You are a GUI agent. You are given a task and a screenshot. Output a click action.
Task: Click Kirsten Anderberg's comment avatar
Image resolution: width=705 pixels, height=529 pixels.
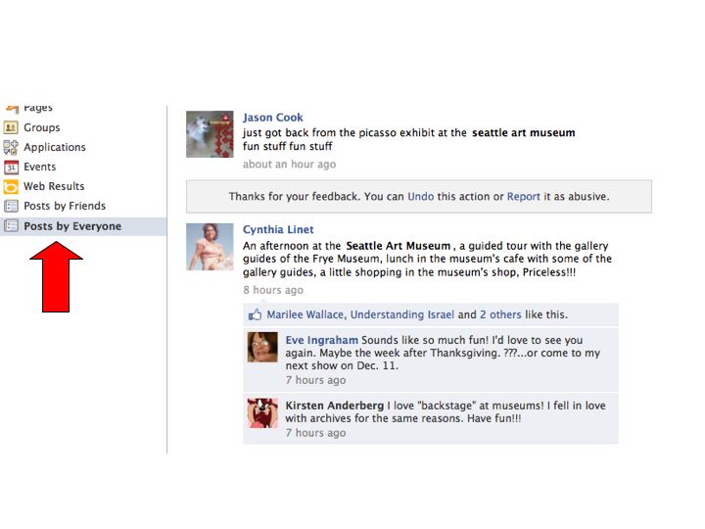point(262,413)
